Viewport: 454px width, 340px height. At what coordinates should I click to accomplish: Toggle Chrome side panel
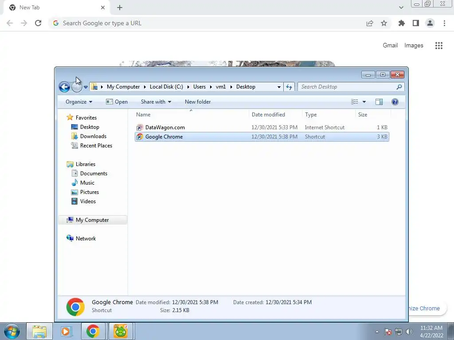pyautogui.click(x=416, y=23)
